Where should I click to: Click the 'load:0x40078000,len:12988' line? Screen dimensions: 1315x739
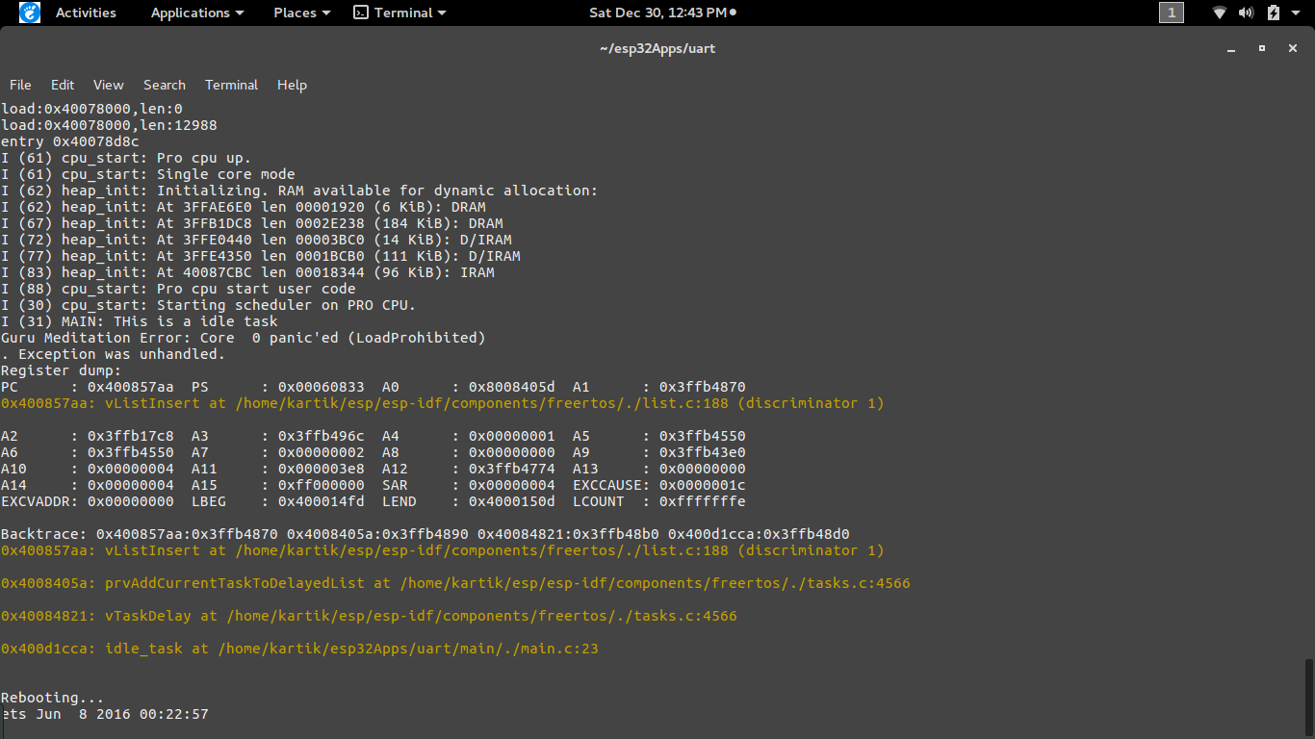tap(109, 125)
